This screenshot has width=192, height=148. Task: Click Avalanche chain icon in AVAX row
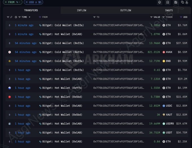[10, 52]
